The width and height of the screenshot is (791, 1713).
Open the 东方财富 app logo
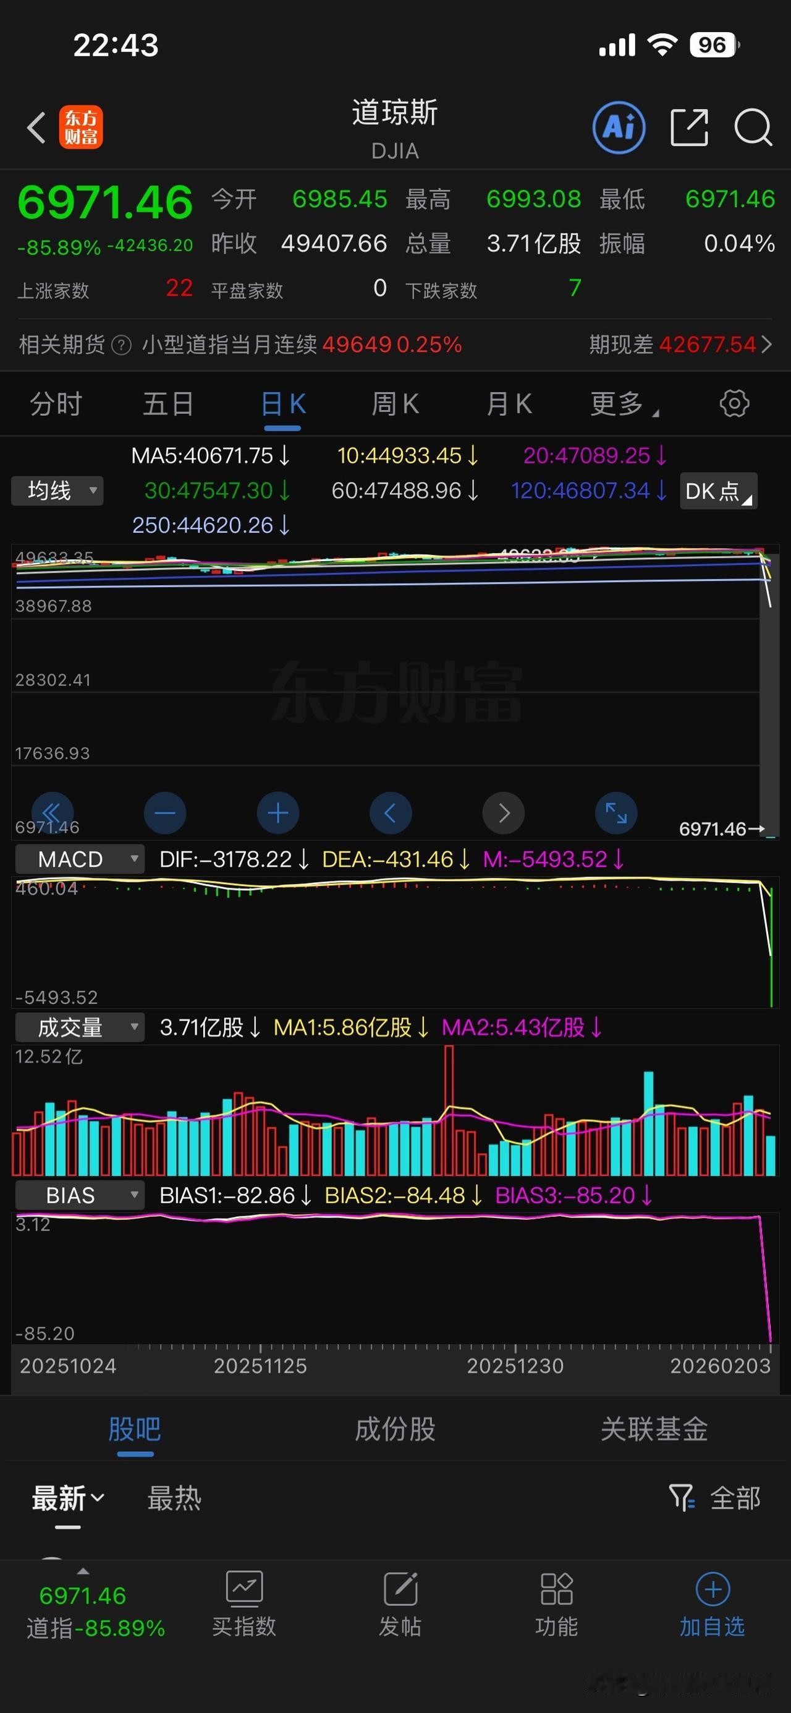click(x=81, y=127)
